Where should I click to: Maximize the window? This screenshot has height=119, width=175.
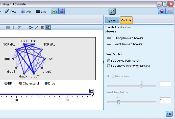coord(165,4)
